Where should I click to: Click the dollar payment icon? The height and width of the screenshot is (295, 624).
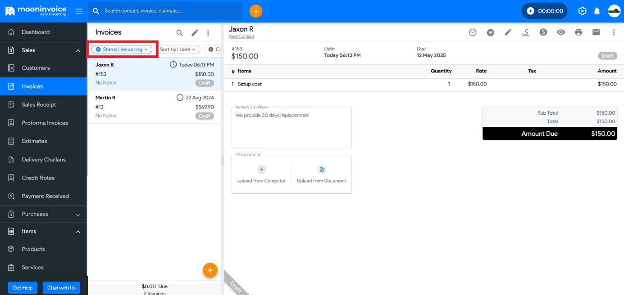tap(543, 32)
